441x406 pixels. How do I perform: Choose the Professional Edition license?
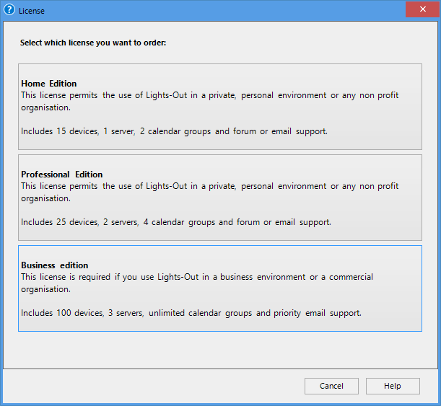(220, 198)
